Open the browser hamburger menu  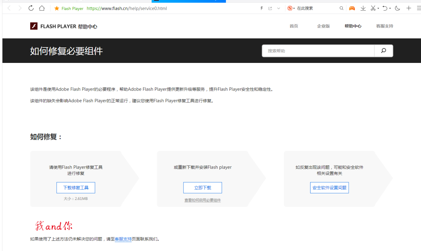(x=419, y=8)
